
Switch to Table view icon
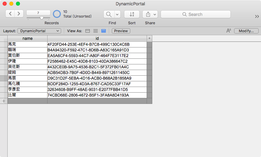tap(103, 31)
